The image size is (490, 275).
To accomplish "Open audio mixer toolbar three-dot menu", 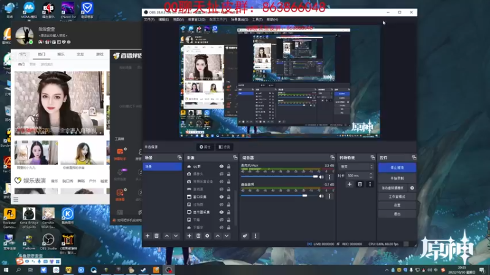I will [x=255, y=236].
